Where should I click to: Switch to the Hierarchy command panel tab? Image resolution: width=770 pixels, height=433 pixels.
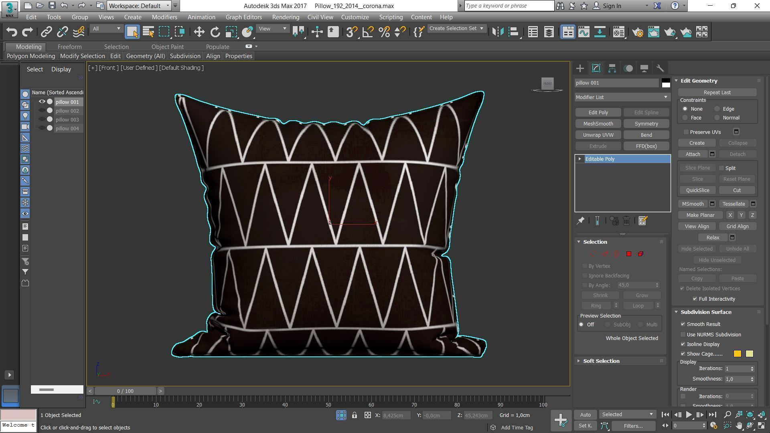(612, 68)
